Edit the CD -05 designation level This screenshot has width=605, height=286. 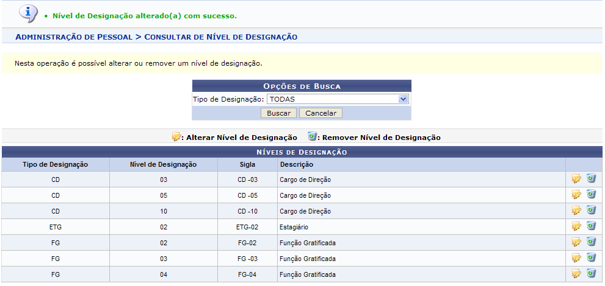576,195
